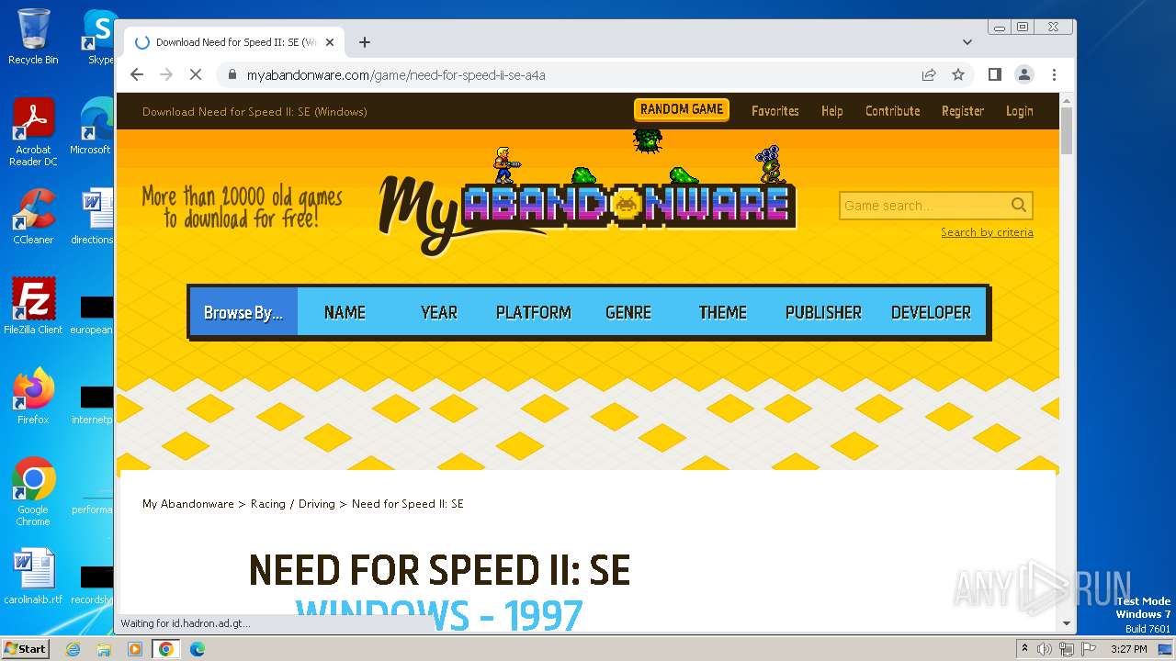This screenshot has height=661, width=1176.
Task: Click the browser back arrow
Action: click(x=137, y=74)
